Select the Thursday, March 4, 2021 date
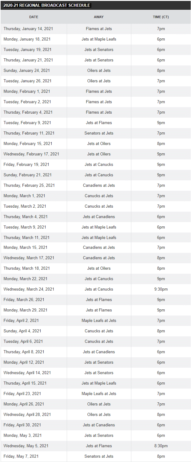This screenshot has width=191, height=462. [x=26, y=217]
